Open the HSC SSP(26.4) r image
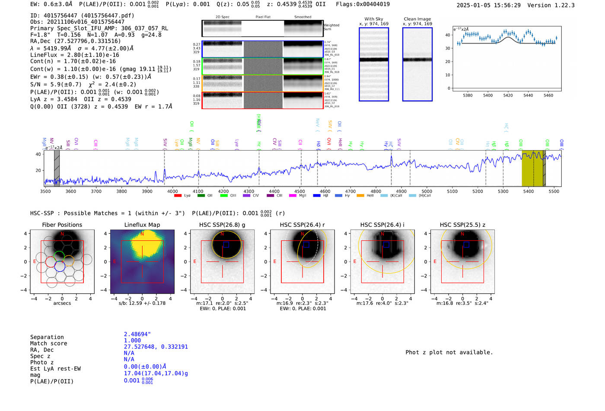Screen dimensions: 605x411 (302, 261)
